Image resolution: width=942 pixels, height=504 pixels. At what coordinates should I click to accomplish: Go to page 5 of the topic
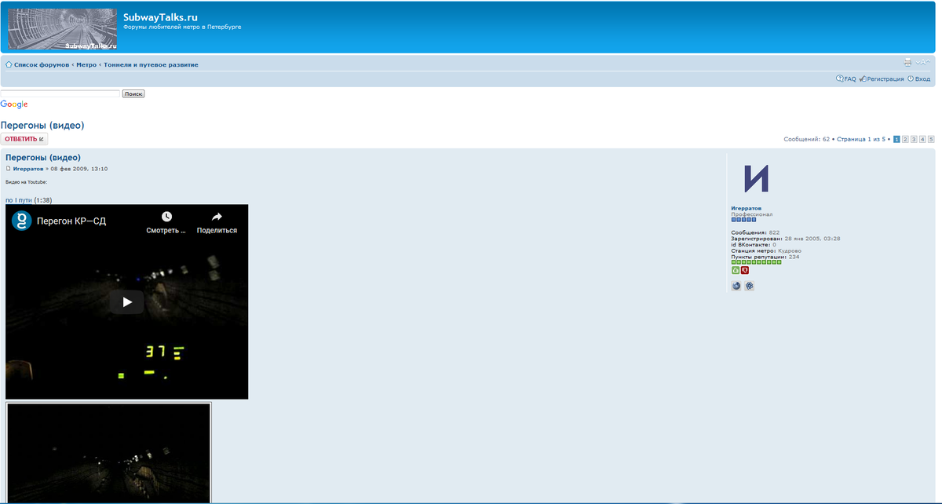931,139
